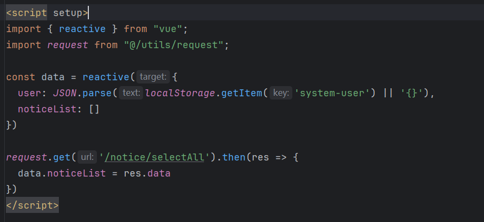Click the parse method call
The image size is (484, 222).
tap(97, 93)
